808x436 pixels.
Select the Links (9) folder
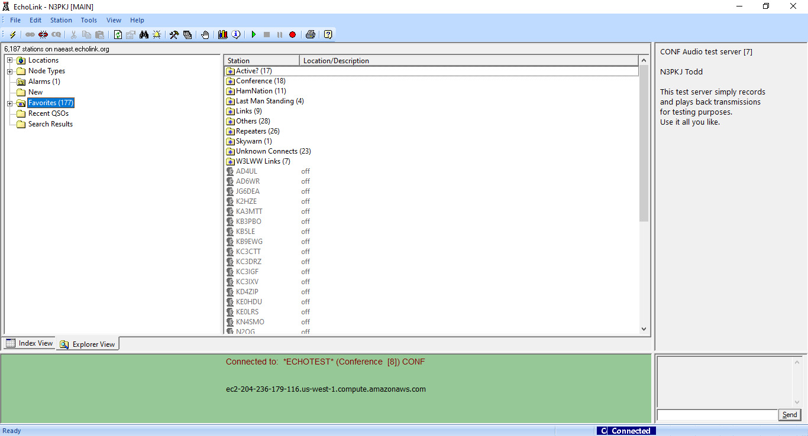coord(248,111)
